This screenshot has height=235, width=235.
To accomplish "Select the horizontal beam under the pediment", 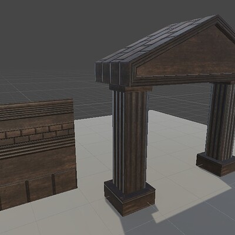I will [184, 80].
